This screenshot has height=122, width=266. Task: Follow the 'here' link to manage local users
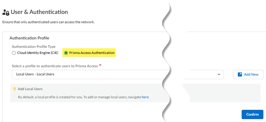[145, 97]
